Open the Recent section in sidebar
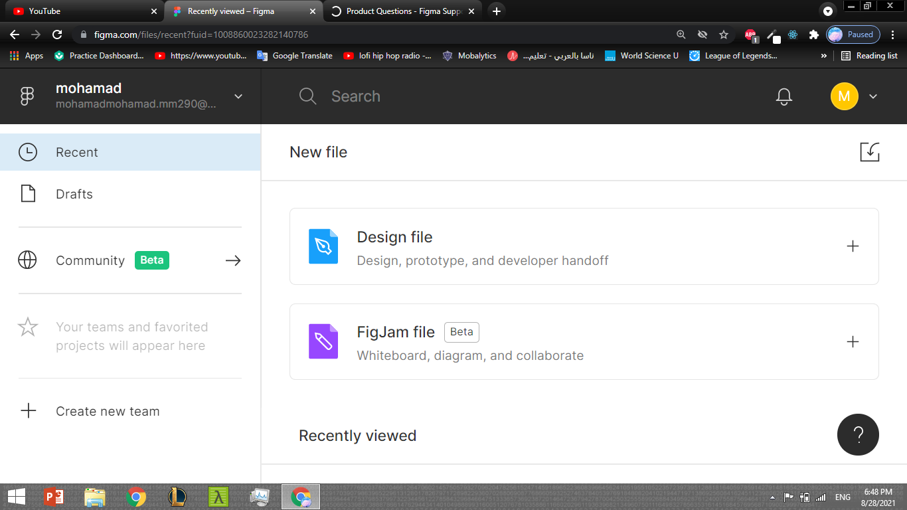Screen dimensions: 907x510 pos(130,152)
